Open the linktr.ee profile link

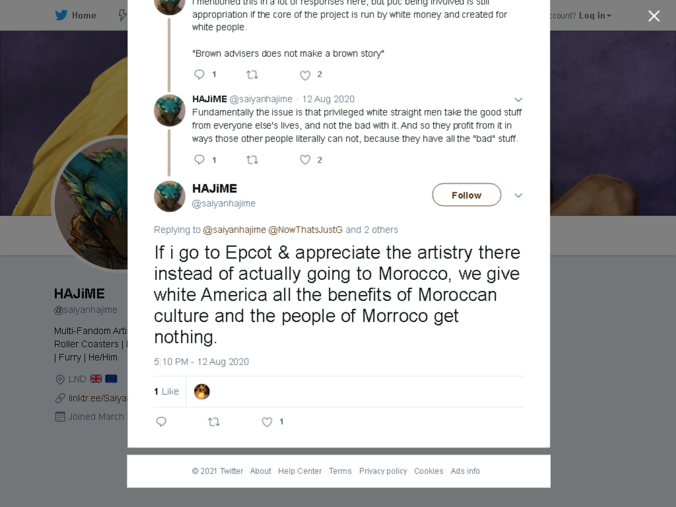point(98,398)
